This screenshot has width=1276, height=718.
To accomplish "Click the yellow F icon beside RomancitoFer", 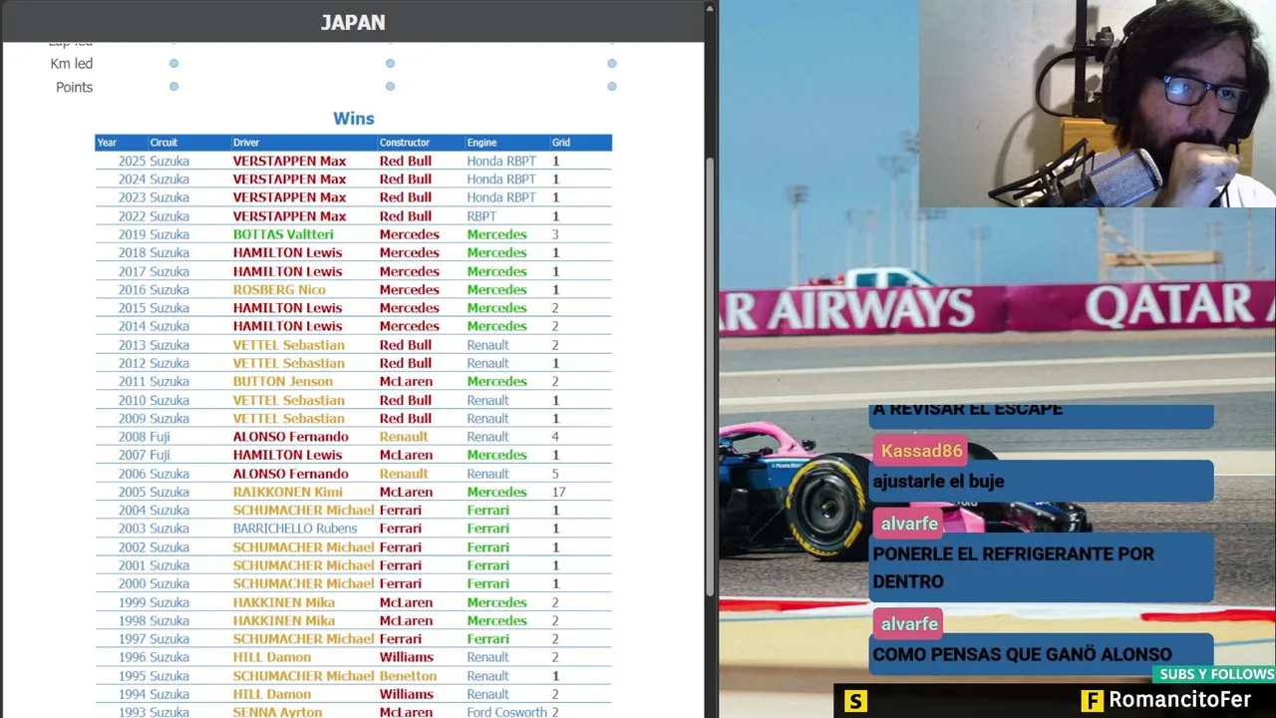I will pyautogui.click(x=1093, y=701).
